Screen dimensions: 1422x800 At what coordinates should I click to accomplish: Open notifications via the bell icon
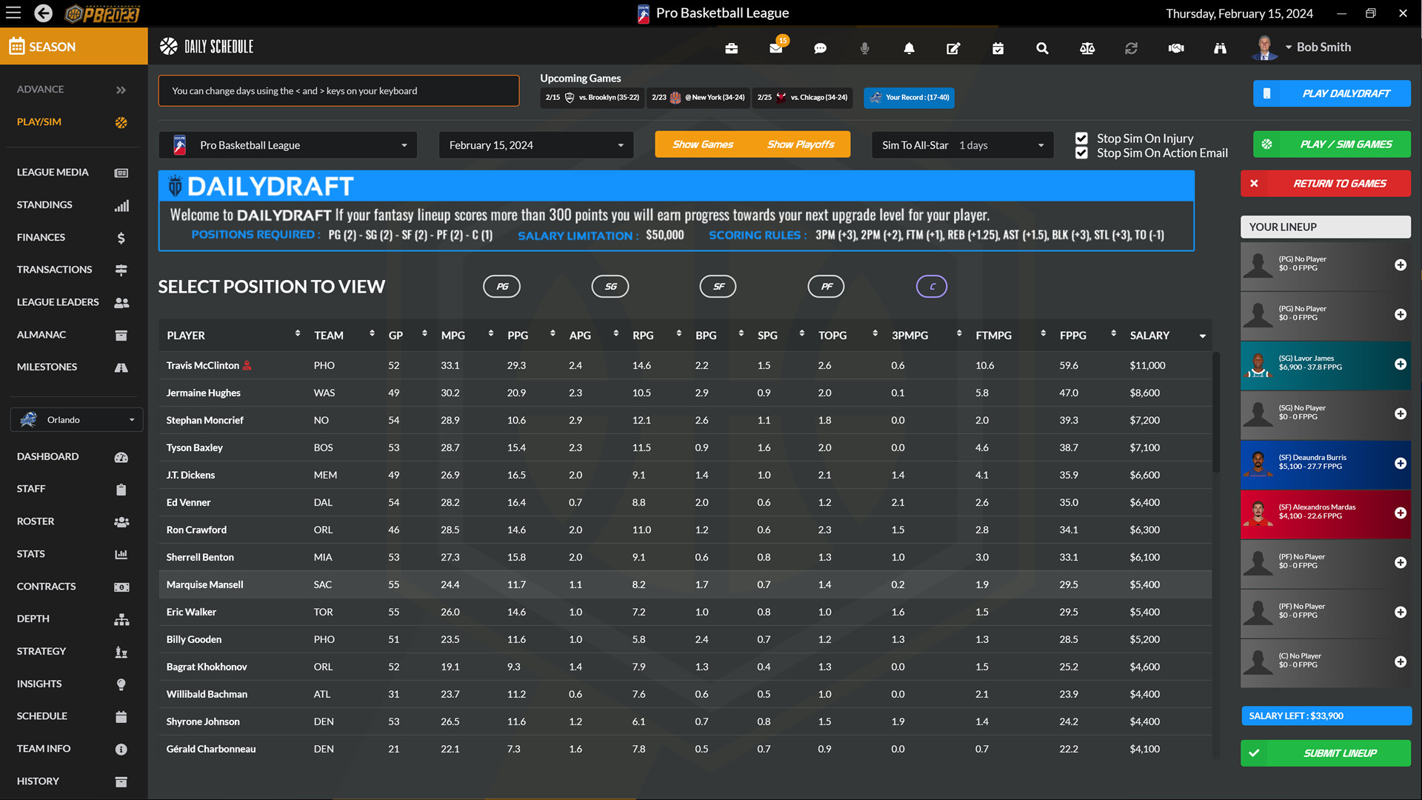pos(909,47)
